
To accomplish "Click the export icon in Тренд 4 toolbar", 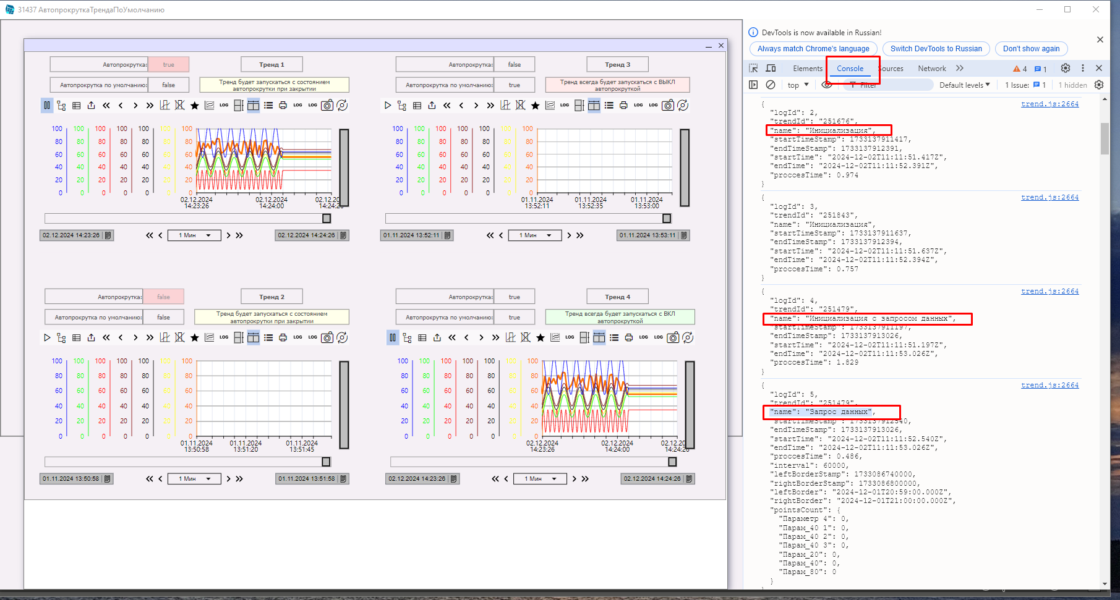I will pos(437,338).
